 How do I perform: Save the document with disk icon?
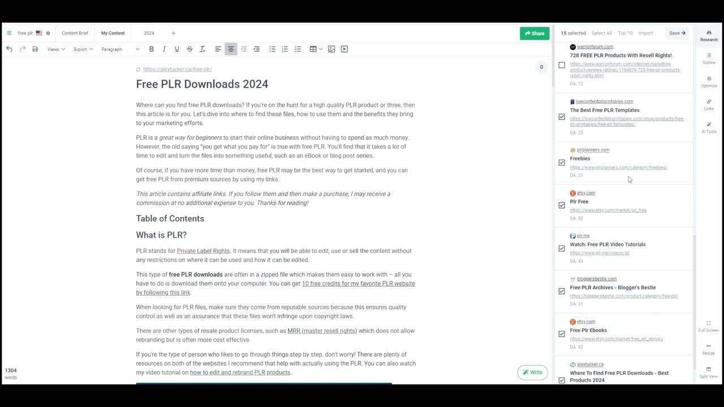pos(35,49)
